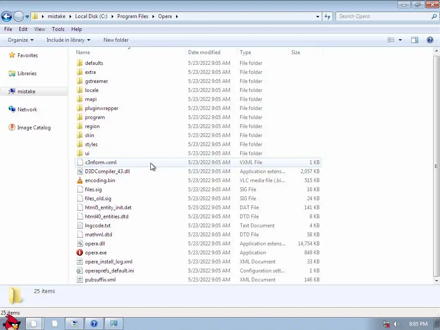Click the lngcode.txt text document icon
This screenshot has height=330, width=440.
[x=79, y=225]
